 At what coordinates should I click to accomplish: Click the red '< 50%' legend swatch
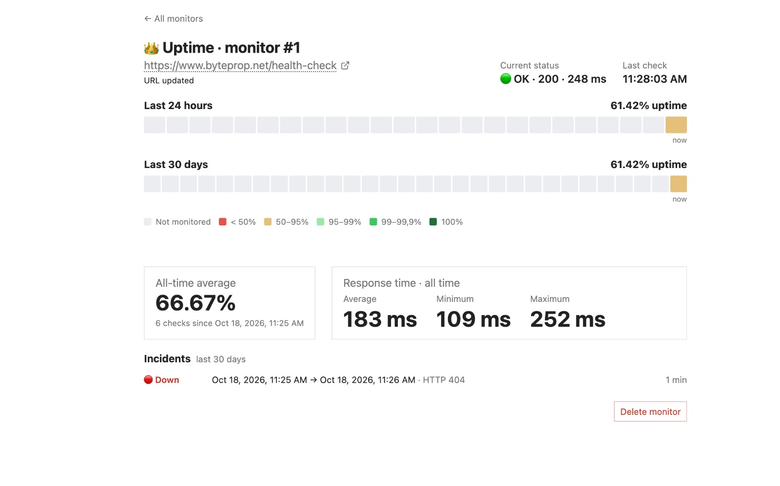223,222
